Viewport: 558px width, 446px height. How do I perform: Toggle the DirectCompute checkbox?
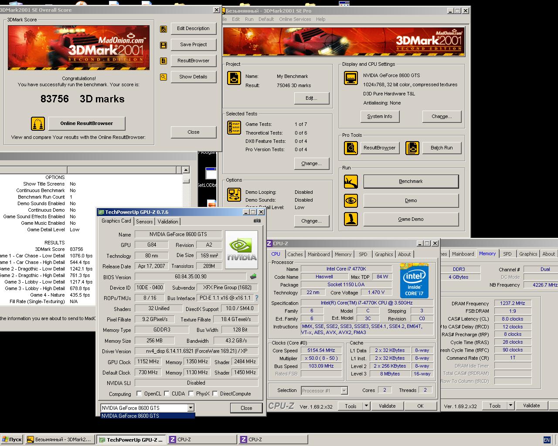(x=215, y=394)
